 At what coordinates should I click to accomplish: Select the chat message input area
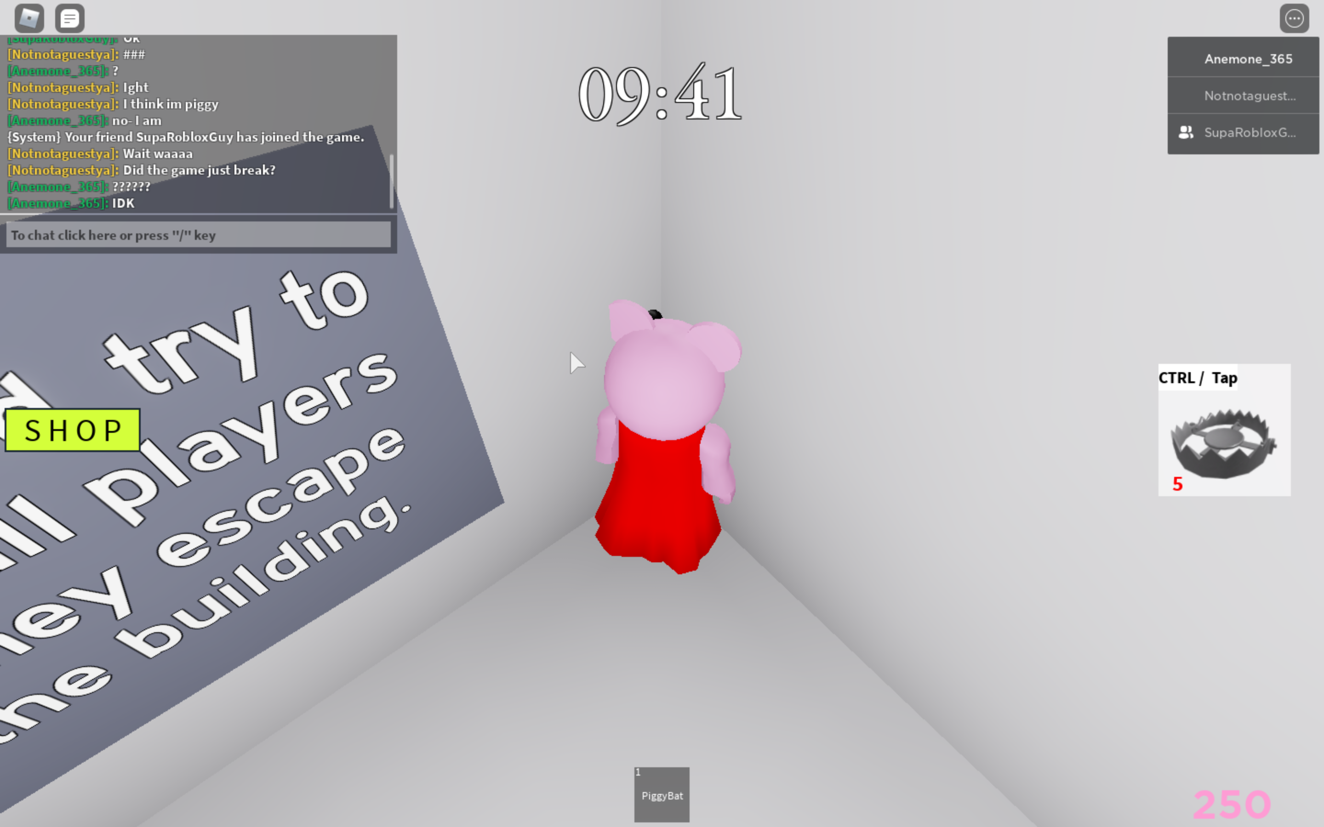point(198,234)
